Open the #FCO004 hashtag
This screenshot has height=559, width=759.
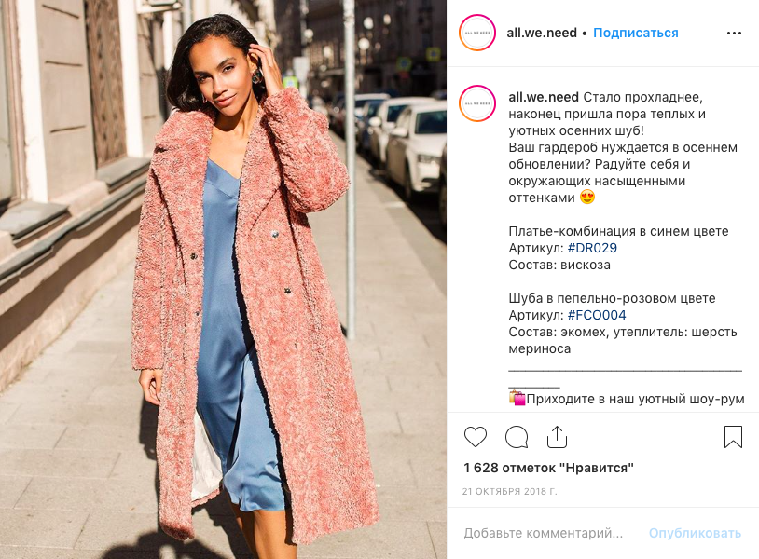597,315
